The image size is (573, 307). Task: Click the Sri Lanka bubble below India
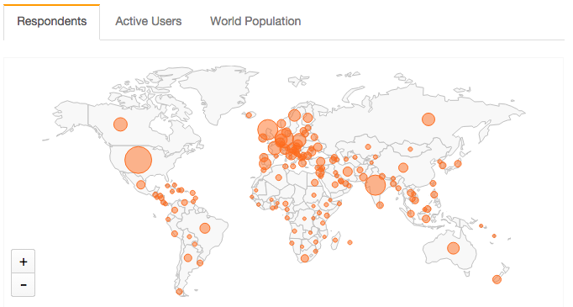(380, 205)
